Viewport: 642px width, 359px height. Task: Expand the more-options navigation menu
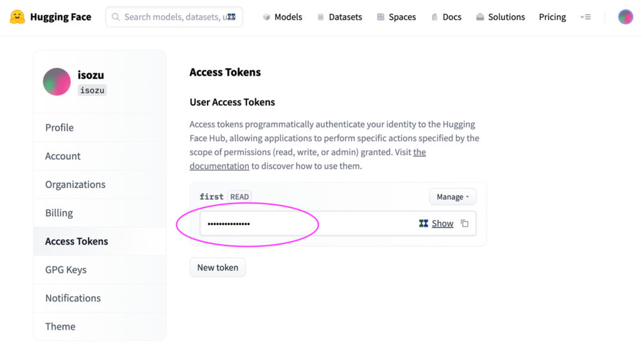pos(586,17)
